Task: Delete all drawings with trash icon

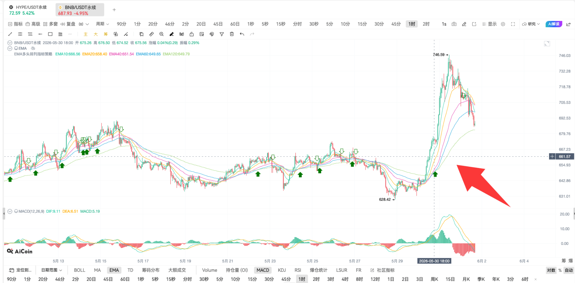Action: point(232,34)
